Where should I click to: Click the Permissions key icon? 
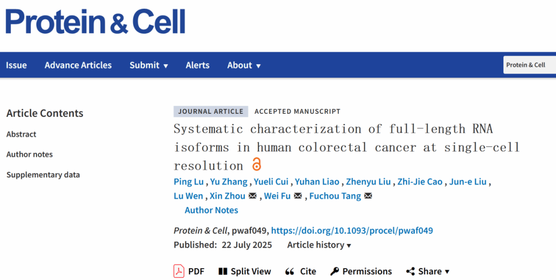335,271
